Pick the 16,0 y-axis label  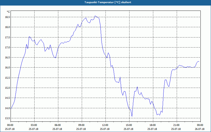point(8,68)
